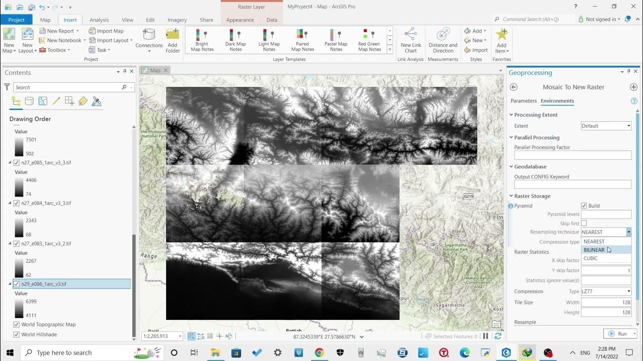Create a New Link Chart
This screenshot has height=361, width=643.
410,40
